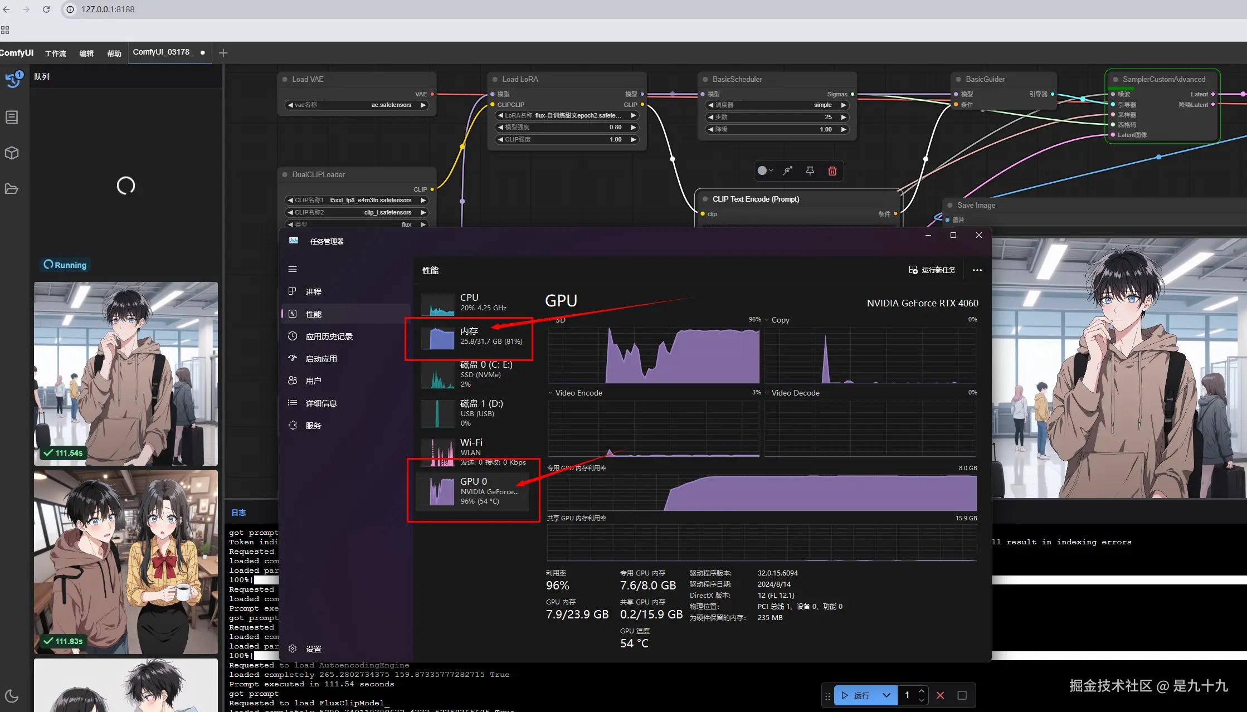Image resolution: width=1247 pixels, height=712 pixels.
Task: Open node color picker dropdown
Action: (765, 171)
